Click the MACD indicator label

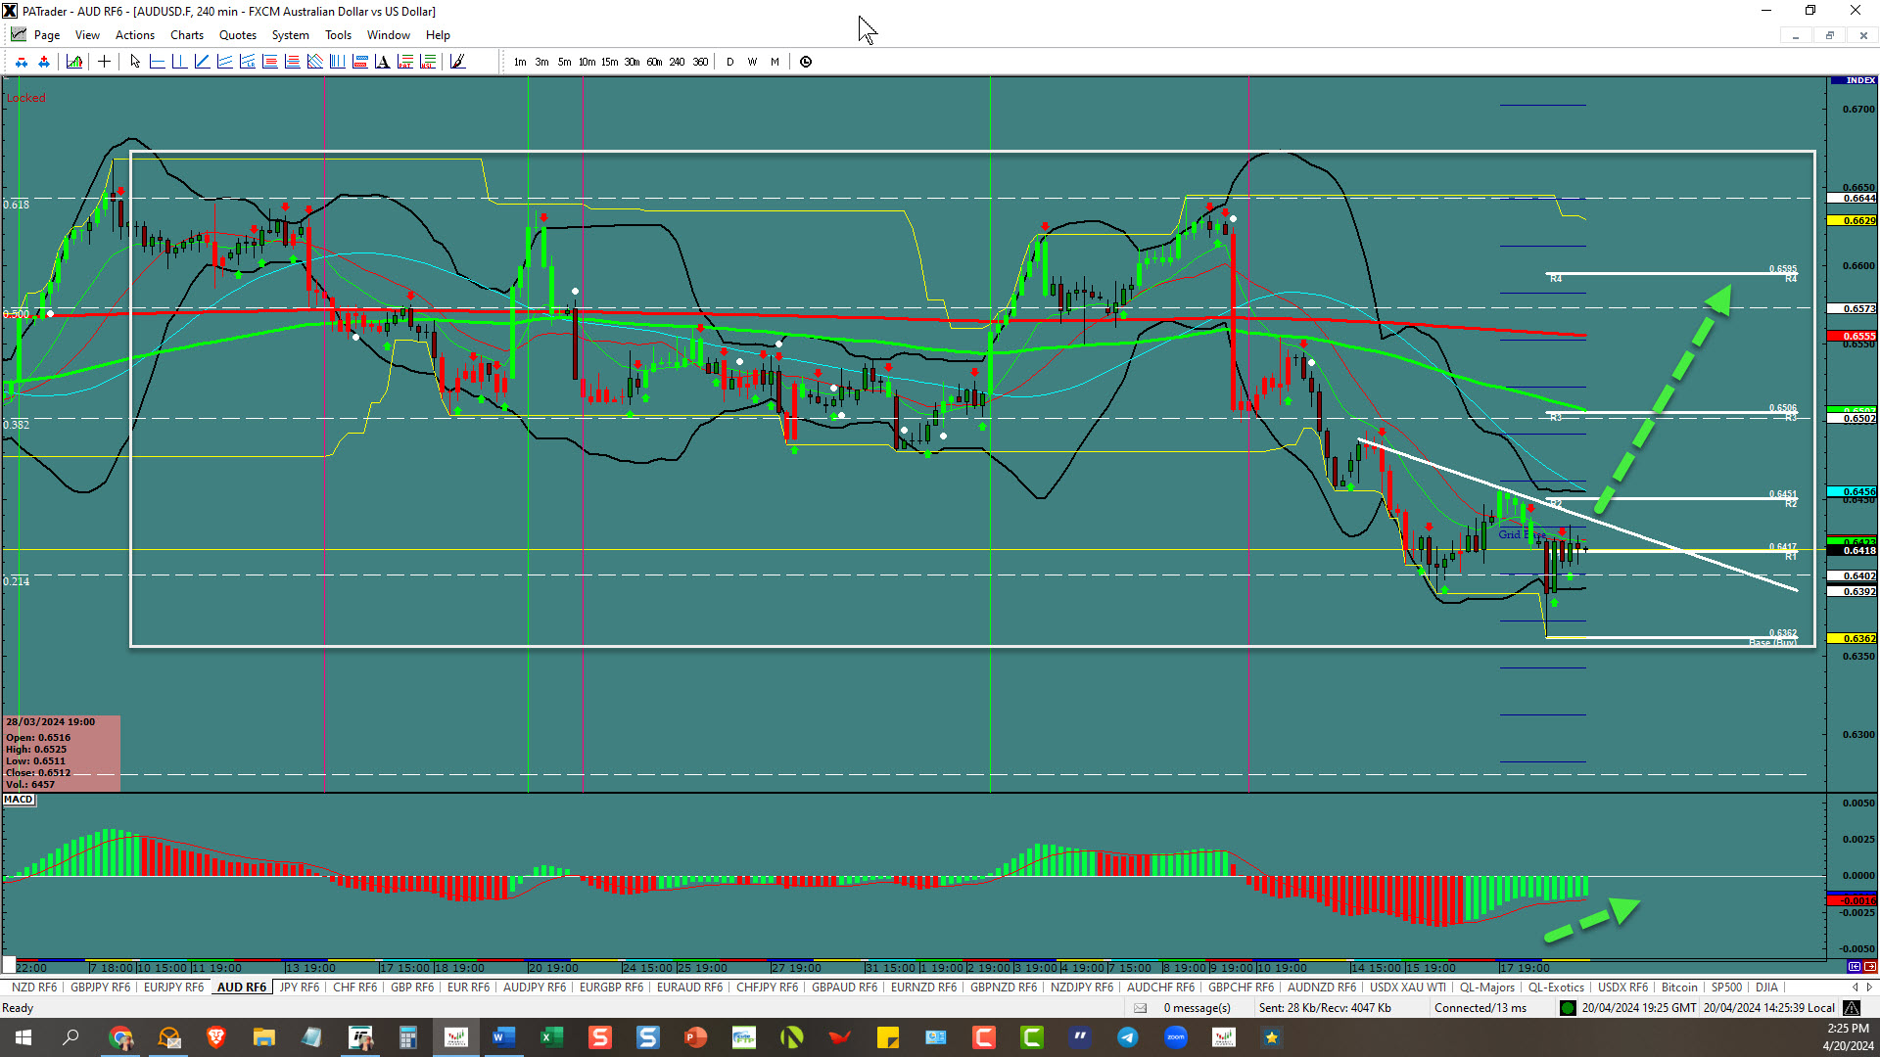[19, 800]
